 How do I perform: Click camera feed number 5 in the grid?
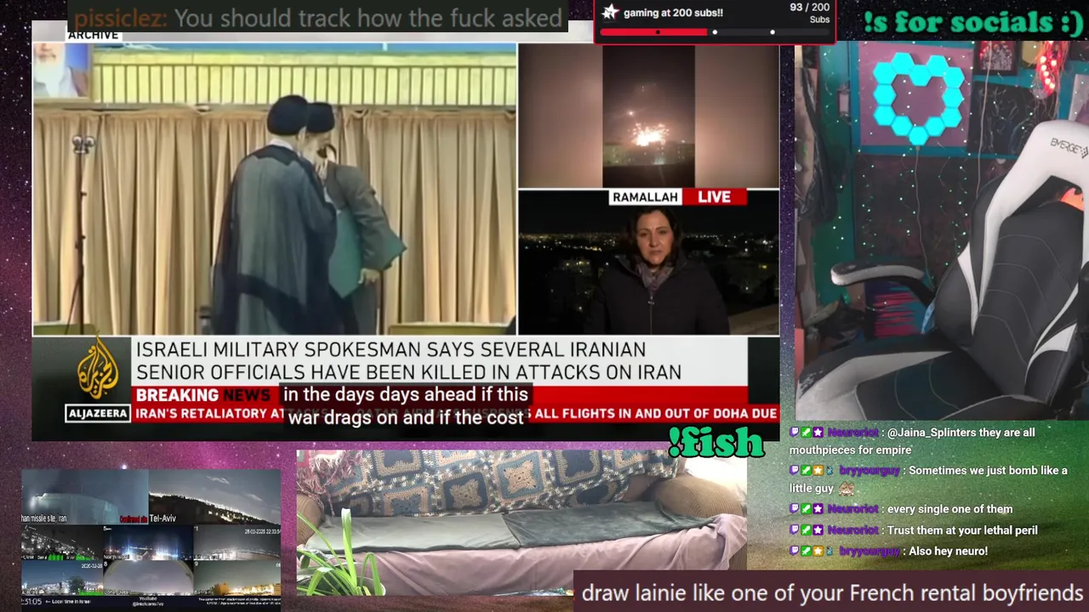[148, 541]
